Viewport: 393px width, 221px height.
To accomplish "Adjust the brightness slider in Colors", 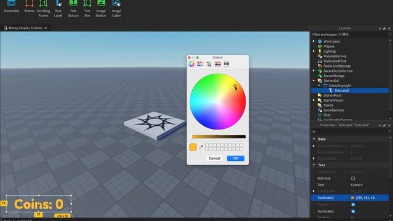I will point(219,136).
